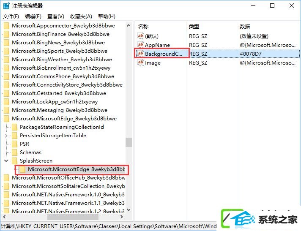Select the (数值未设置) data cell
Viewport: 301px width, 231px height.
pyautogui.click(x=254, y=36)
